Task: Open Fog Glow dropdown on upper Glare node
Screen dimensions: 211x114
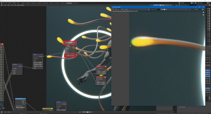Action: point(38,59)
